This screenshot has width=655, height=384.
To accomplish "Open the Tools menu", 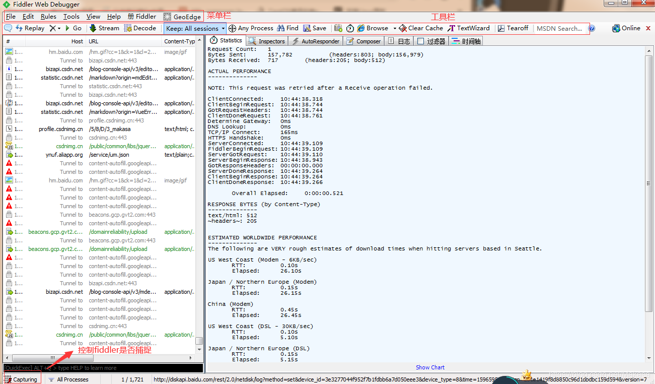I will coord(71,17).
